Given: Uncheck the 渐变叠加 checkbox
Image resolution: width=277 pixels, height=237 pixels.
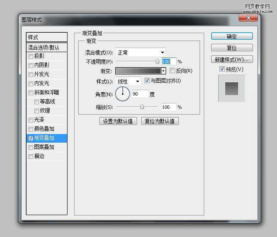Looking at the screenshot, I should 31,138.
